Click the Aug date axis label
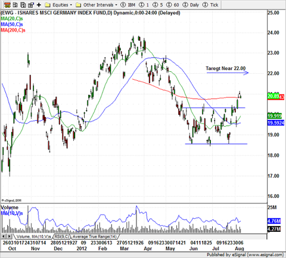Viewport: 286px width, 258px height. point(240,248)
